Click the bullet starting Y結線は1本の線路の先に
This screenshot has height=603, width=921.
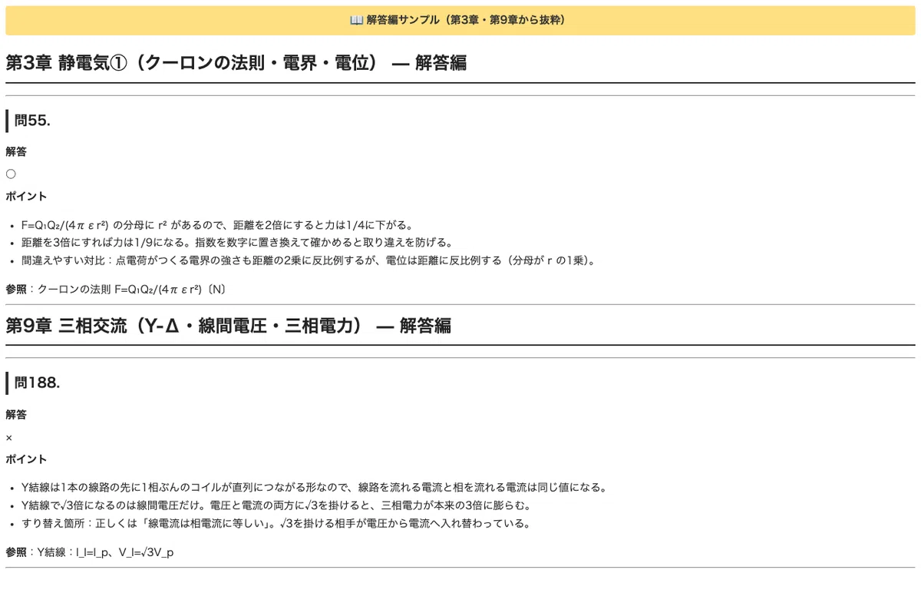(315, 488)
